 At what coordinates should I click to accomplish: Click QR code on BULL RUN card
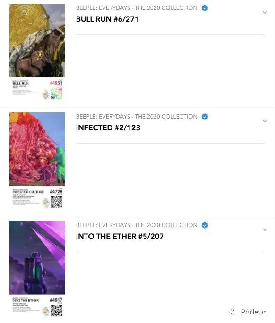click(57, 93)
